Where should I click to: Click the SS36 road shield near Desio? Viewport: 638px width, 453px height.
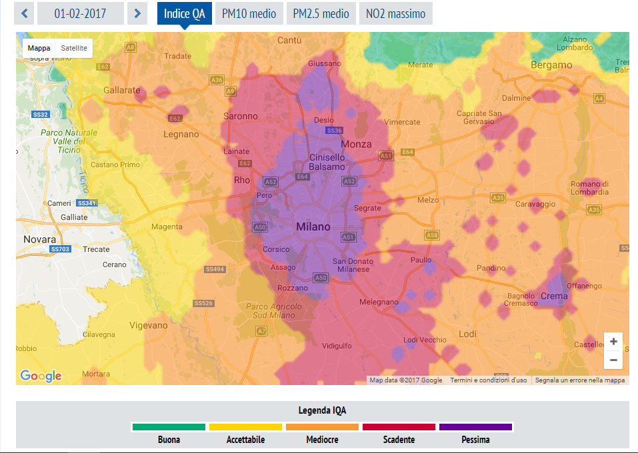333,131
